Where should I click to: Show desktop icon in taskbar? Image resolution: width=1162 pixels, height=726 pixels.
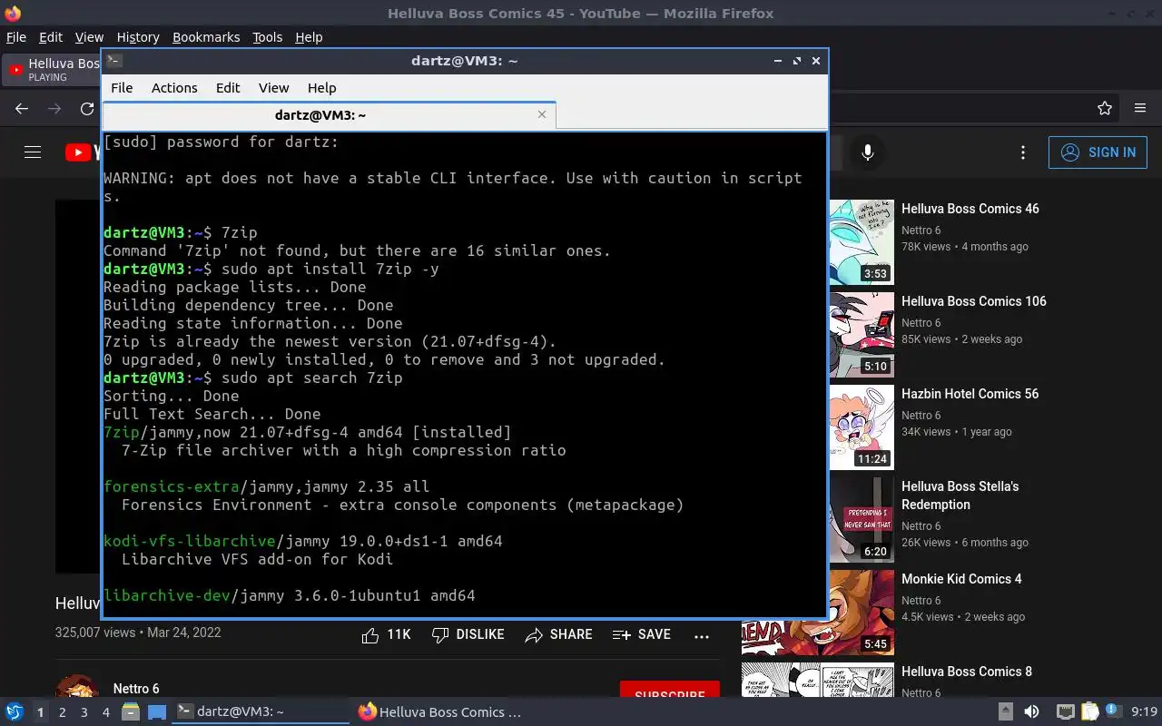[156, 712]
